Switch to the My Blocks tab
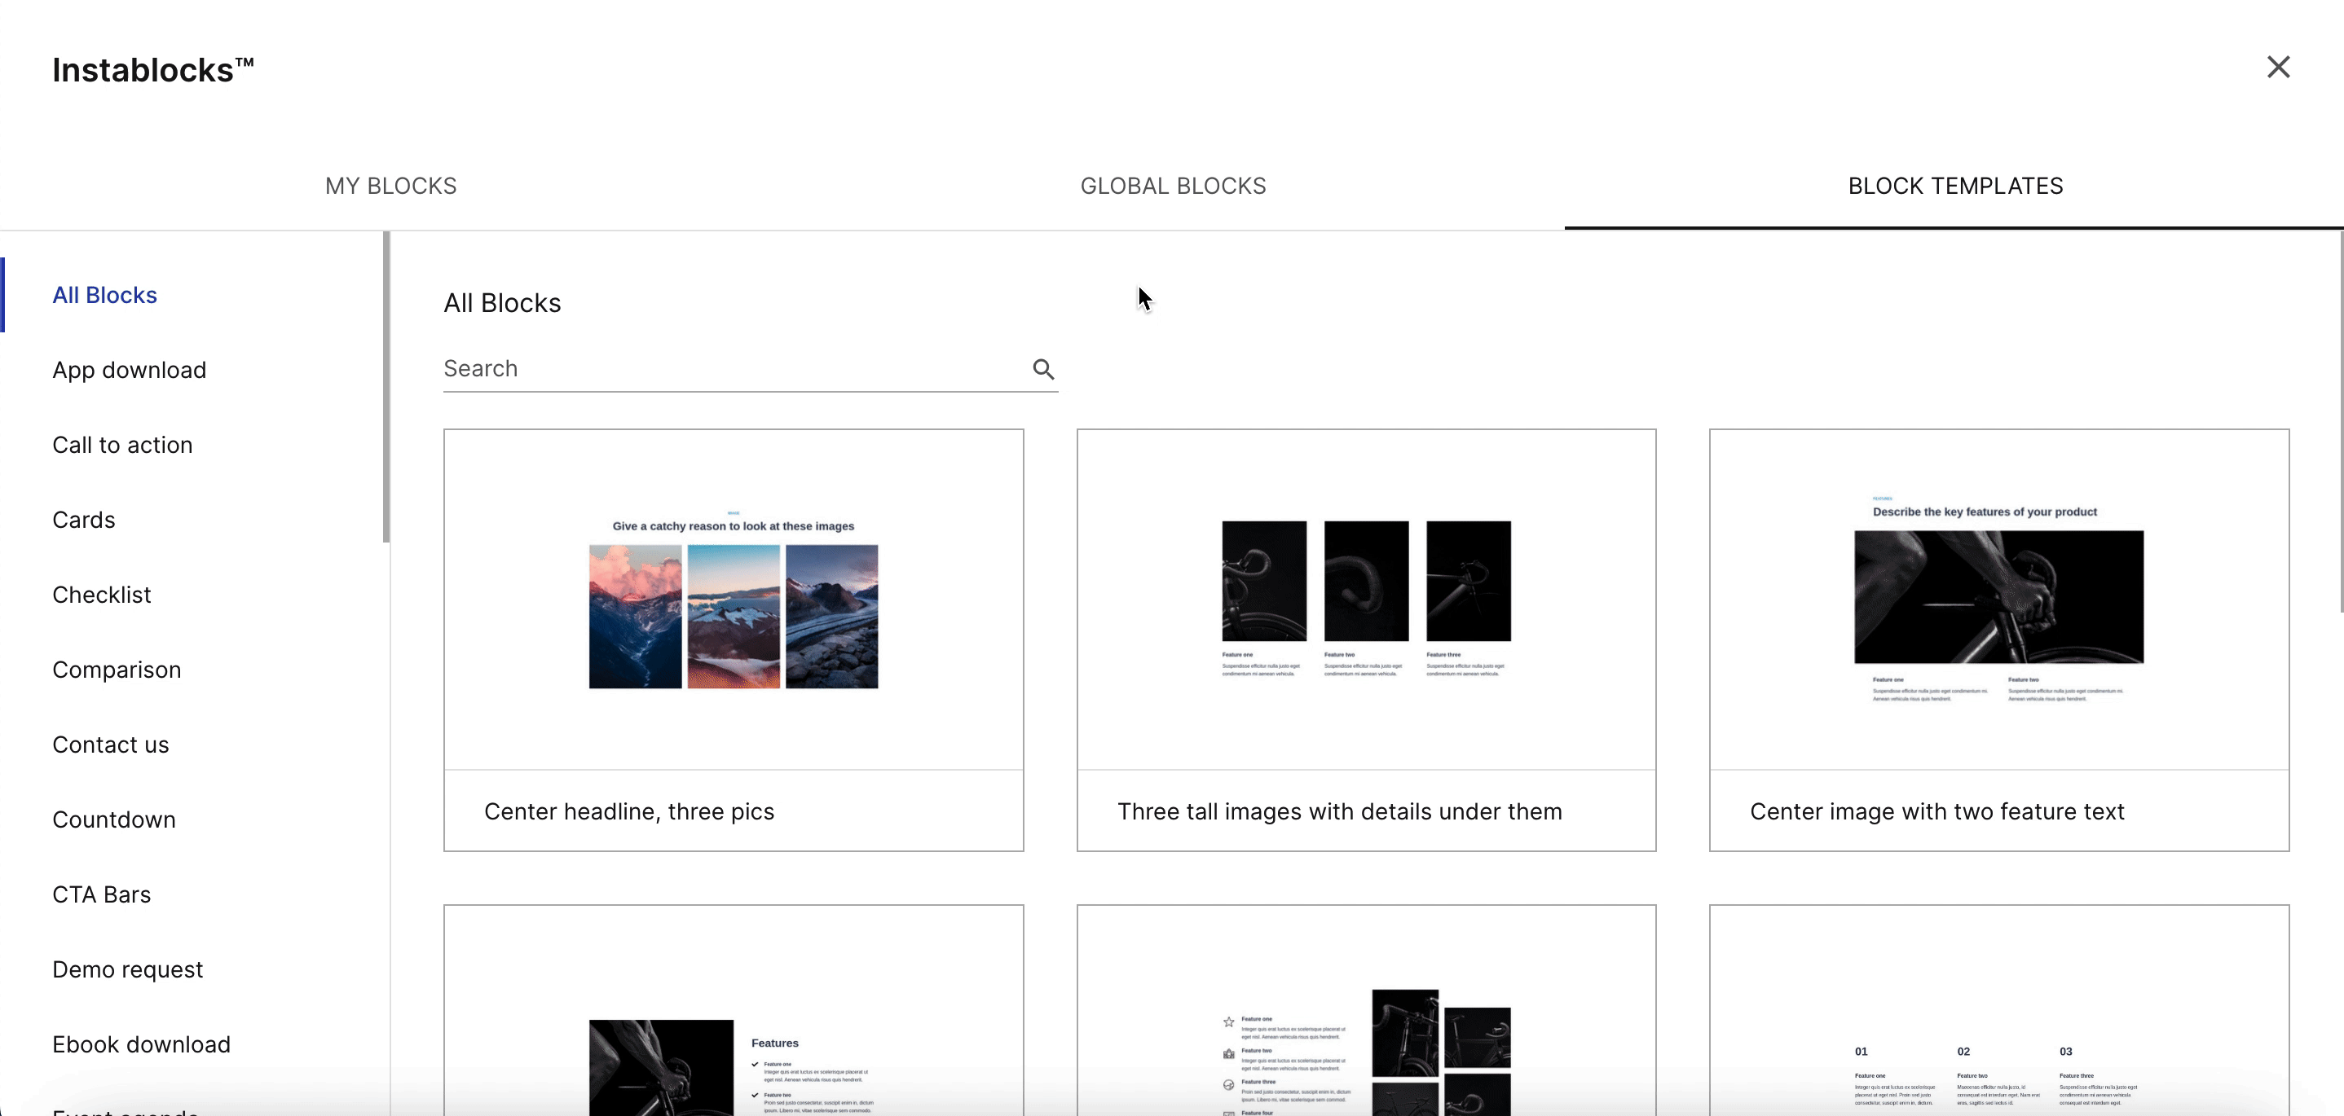This screenshot has width=2344, height=1116. tap(391, 186)
